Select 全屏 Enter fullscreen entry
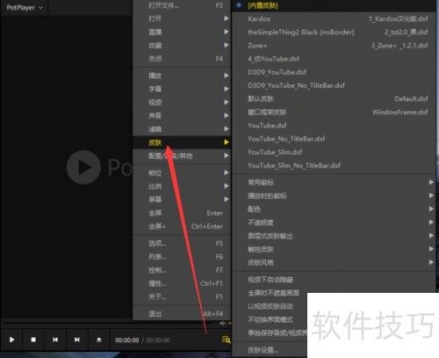This screenshot has width=439, height=358. coord(182,213)
